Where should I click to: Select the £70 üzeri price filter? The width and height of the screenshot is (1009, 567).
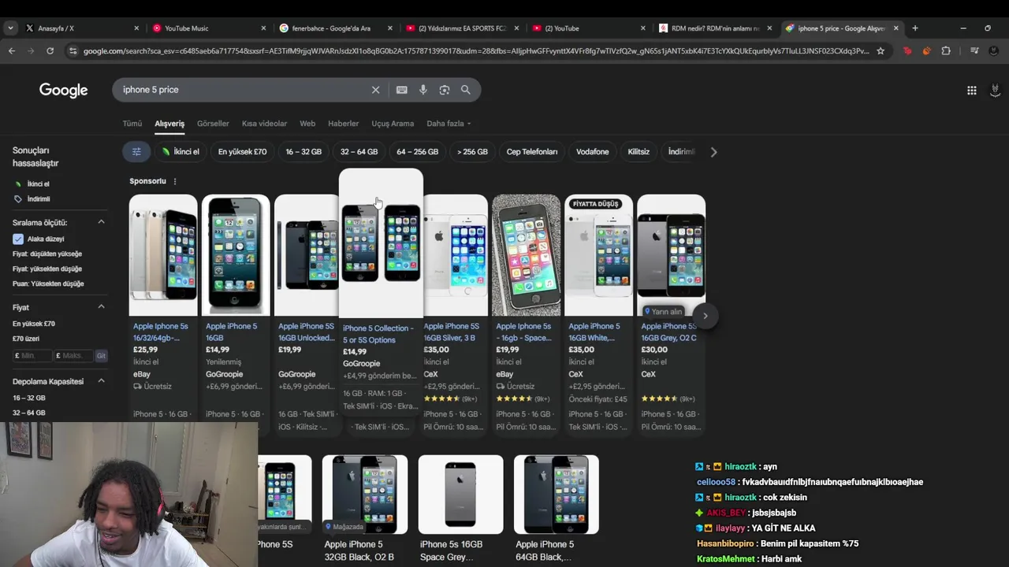tap(26, 339)
